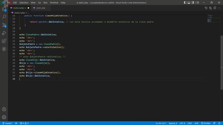Screen dimensions: 223x125
Task: Toggle the bottom panel layout button
Action: pyautogui.click(x=189, y=2)
